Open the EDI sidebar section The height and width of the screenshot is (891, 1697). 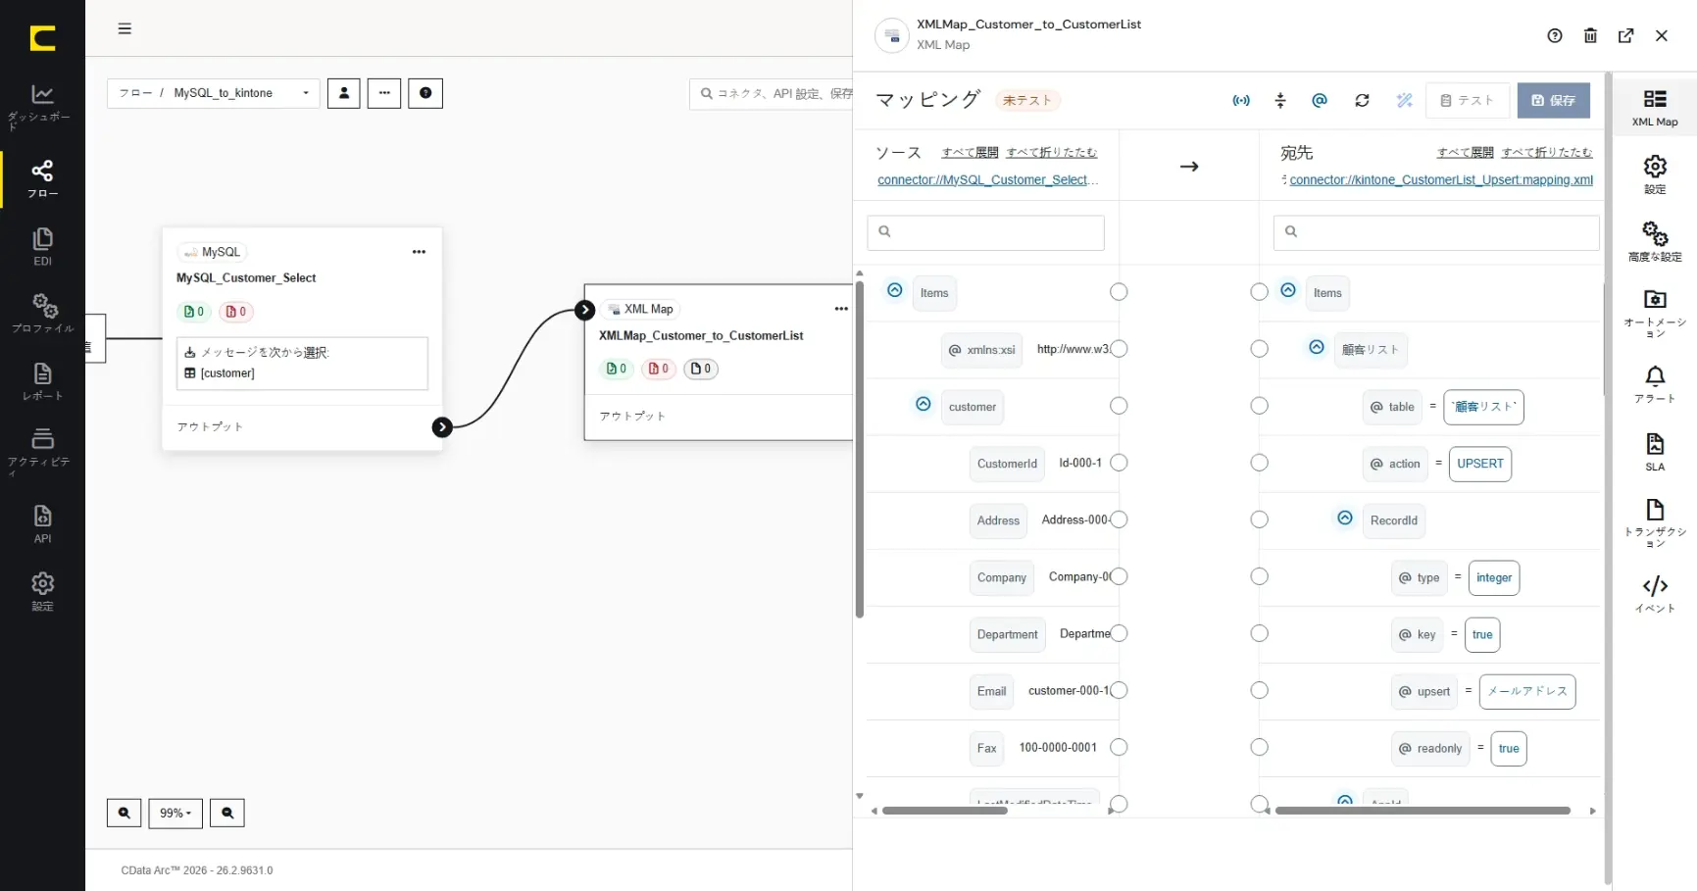coord(42,247)
